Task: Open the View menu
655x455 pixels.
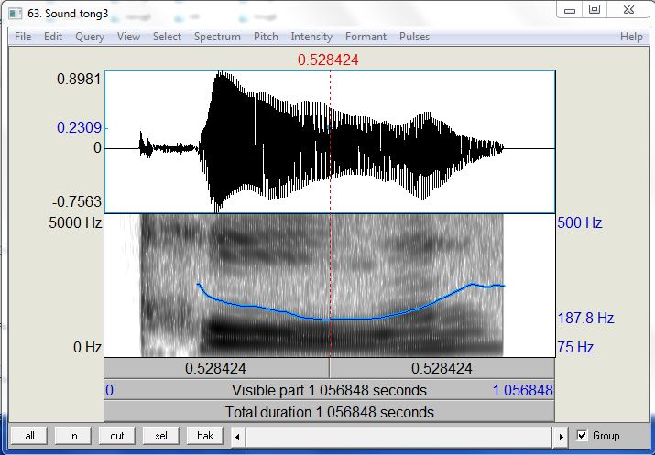Action: tap(128, 37)
